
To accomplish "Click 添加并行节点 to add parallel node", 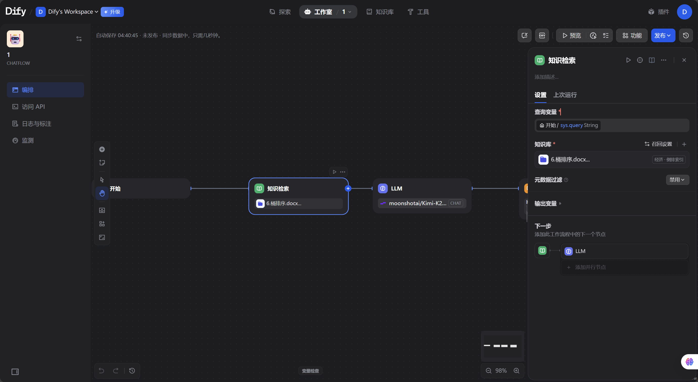I will pyautogui.click(x=590, y=267).
